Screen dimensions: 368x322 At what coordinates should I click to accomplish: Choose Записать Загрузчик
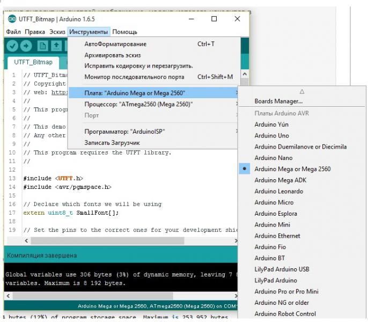click(x=153, y=143)
